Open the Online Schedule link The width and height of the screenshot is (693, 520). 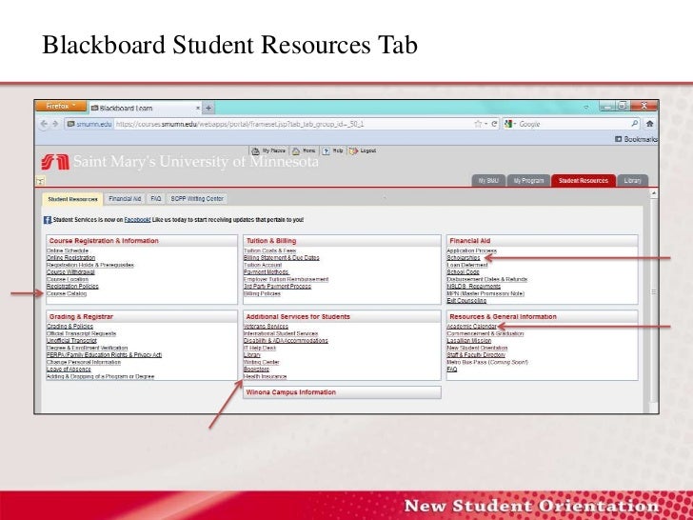(x=68, y=250)
